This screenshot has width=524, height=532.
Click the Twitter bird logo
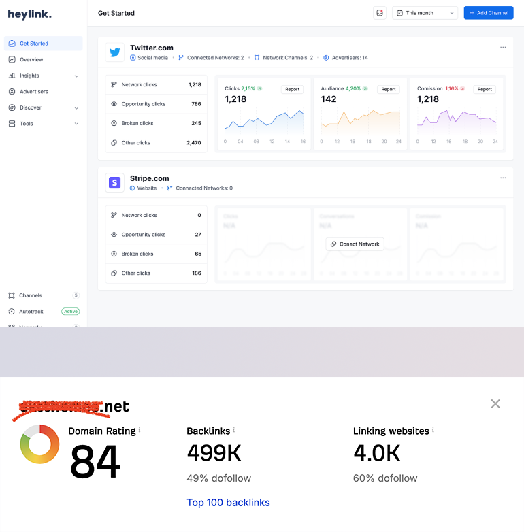[x=115, y=52]
